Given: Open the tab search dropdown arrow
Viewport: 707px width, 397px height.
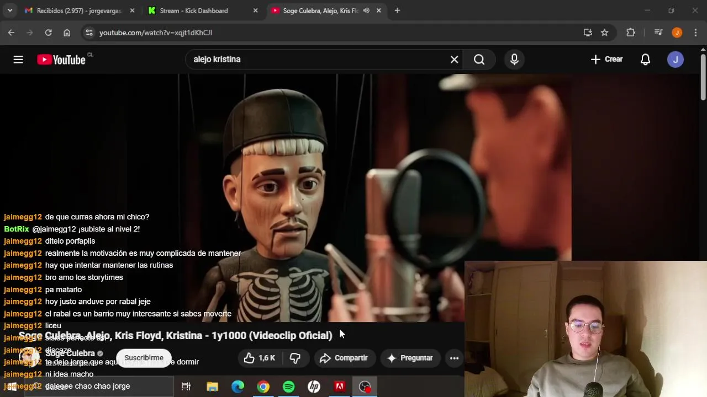Looking at the screenshot, I should [10, 10].
